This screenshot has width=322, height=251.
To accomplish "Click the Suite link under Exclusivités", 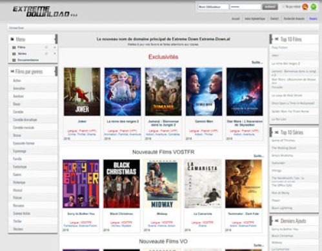I will 257,63.
